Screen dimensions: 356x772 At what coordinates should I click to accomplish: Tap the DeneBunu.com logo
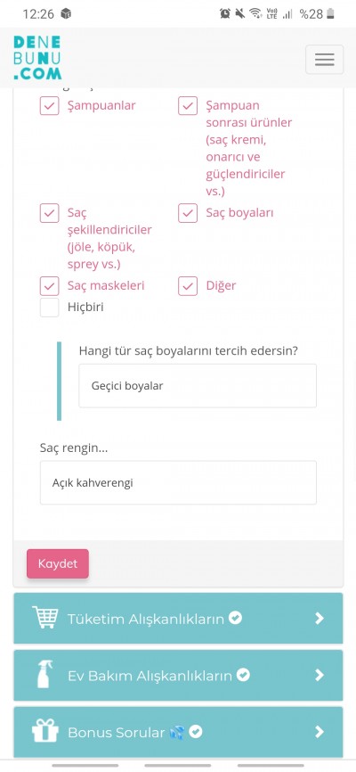(37, 58)
